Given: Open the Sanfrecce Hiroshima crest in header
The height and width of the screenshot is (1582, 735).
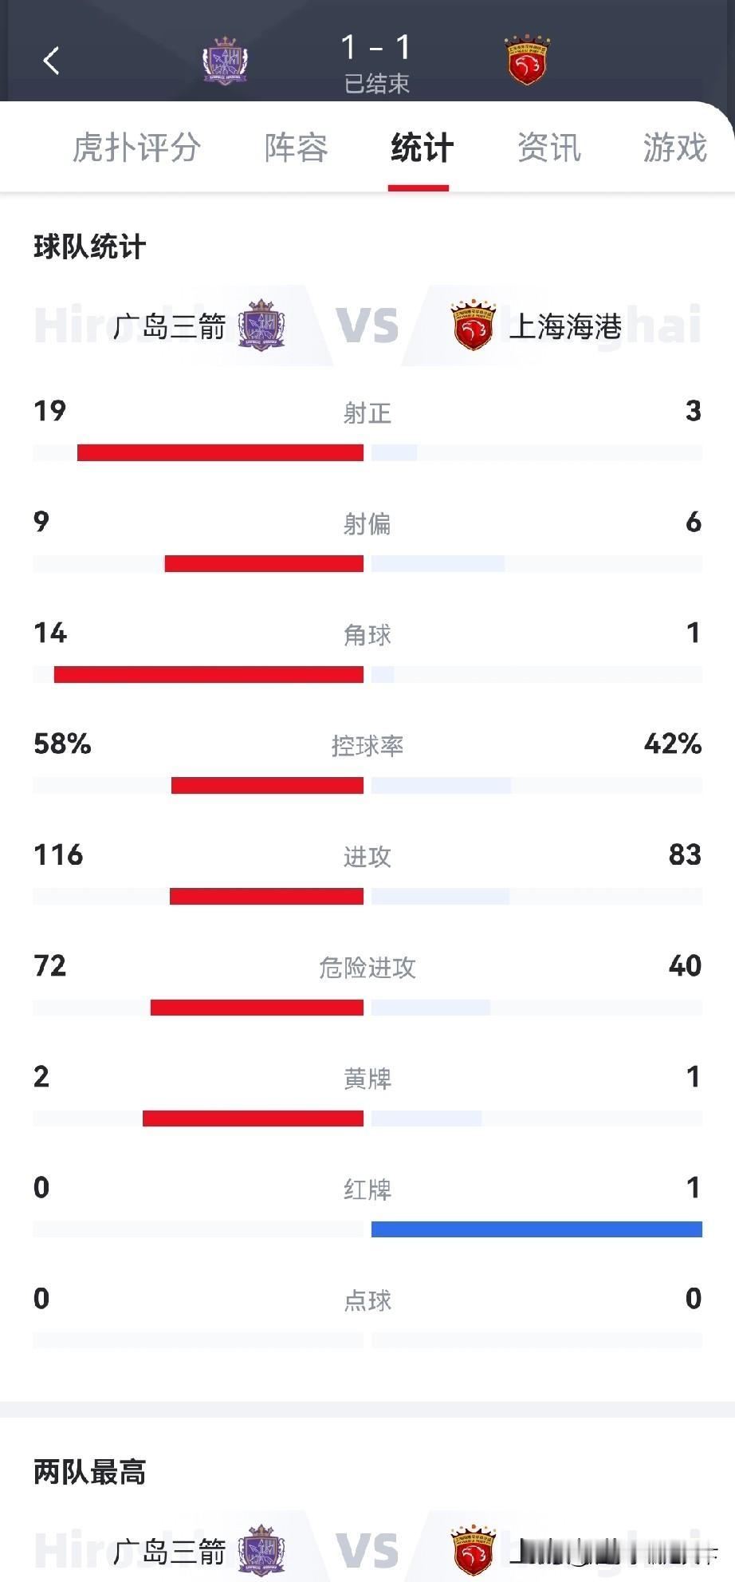Looking at the screenshot, I should pos(225,61).
